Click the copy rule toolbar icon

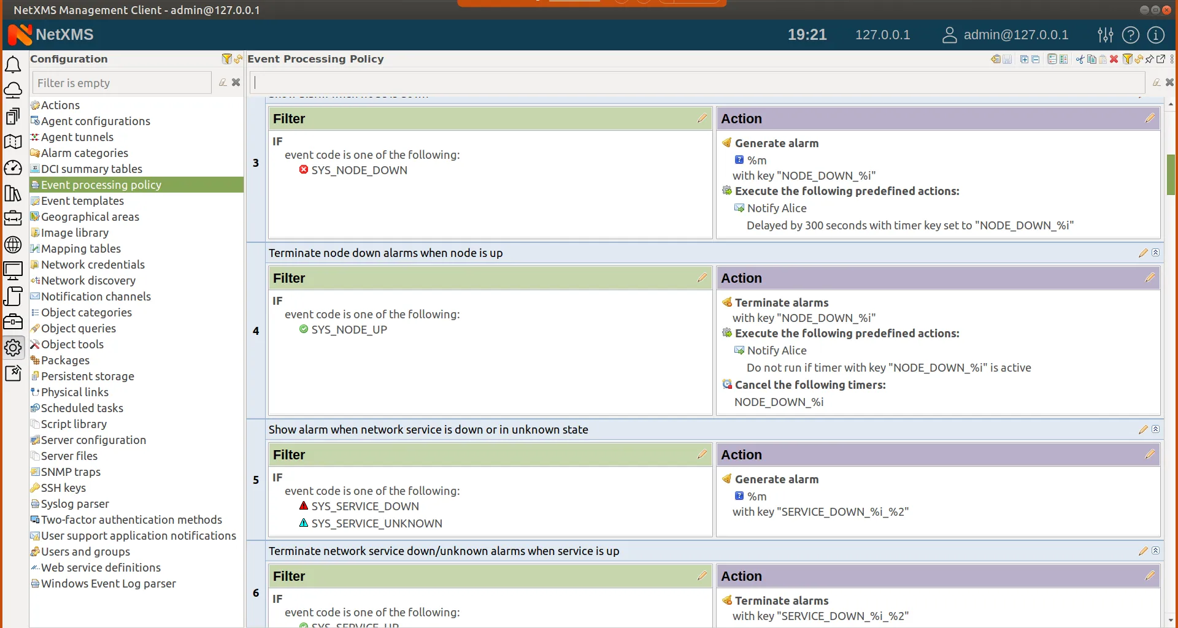click(x=1092, y=59)
